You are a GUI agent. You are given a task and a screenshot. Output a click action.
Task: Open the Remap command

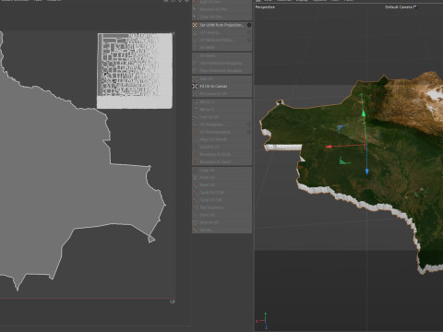coord(221,230)
